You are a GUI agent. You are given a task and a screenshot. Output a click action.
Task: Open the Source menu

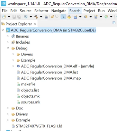tap(25, 11)
